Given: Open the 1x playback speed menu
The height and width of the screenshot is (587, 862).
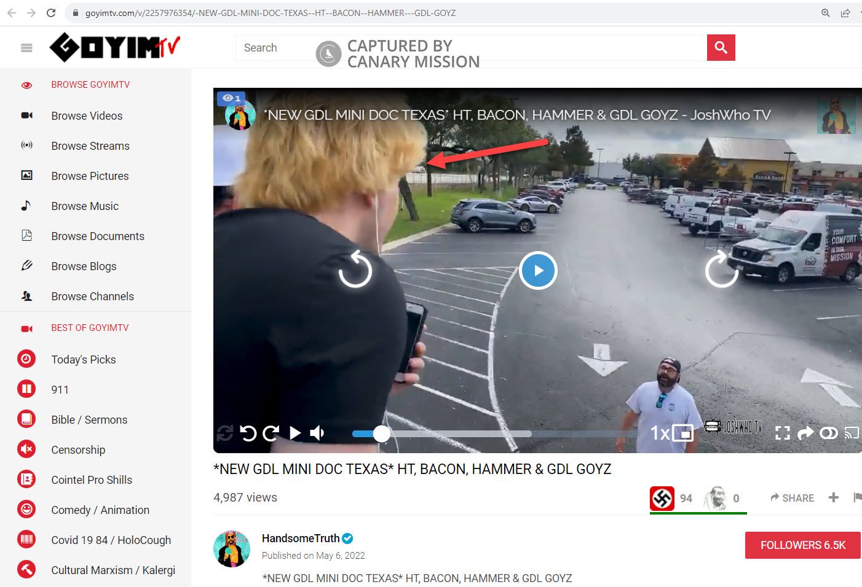Looking at the screenshot, I should (x=659, y=433).
